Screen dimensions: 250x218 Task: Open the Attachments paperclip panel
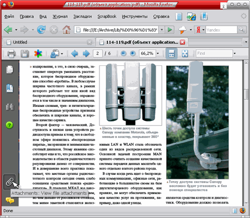pos(9,182)
